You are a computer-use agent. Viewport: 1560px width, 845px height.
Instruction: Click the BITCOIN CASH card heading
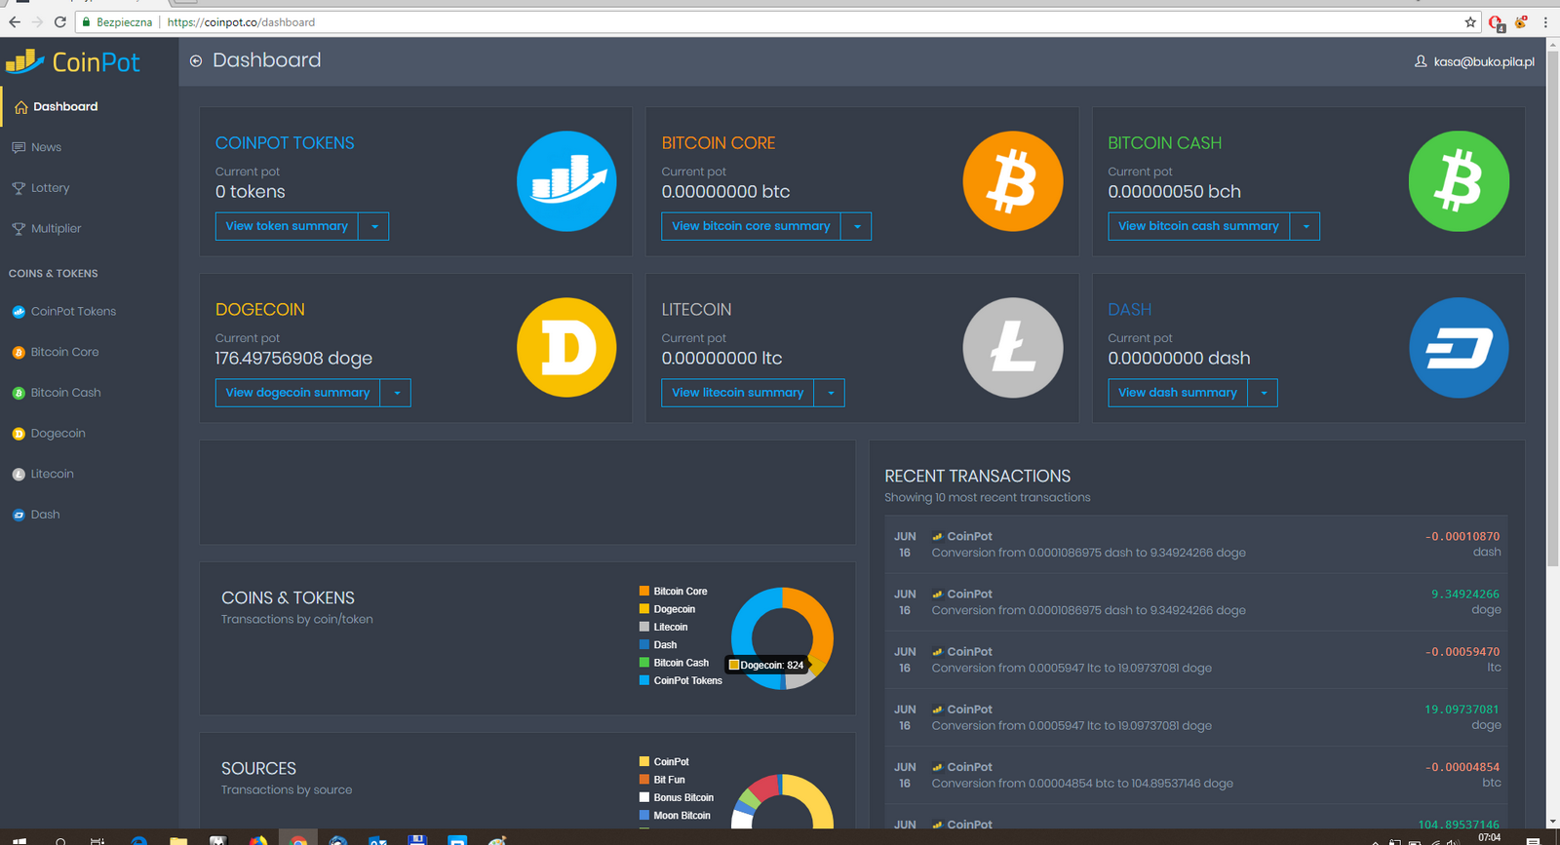point(1164,143)
